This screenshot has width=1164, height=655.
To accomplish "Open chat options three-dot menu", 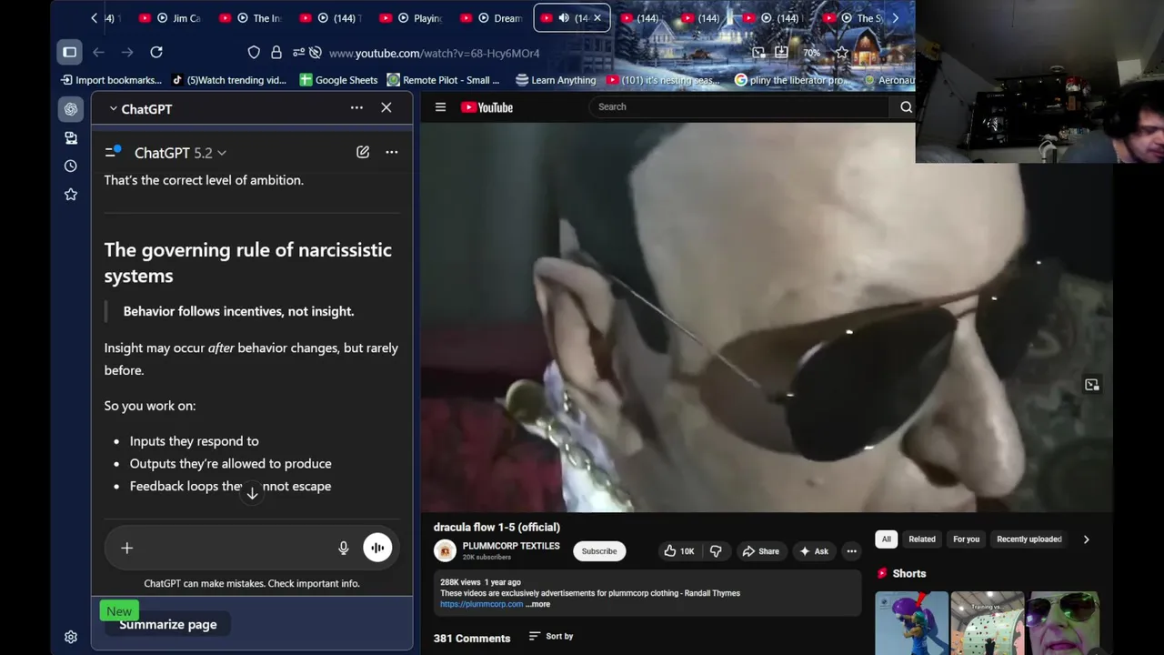I will pyautogui.click(x=392, y=152).
